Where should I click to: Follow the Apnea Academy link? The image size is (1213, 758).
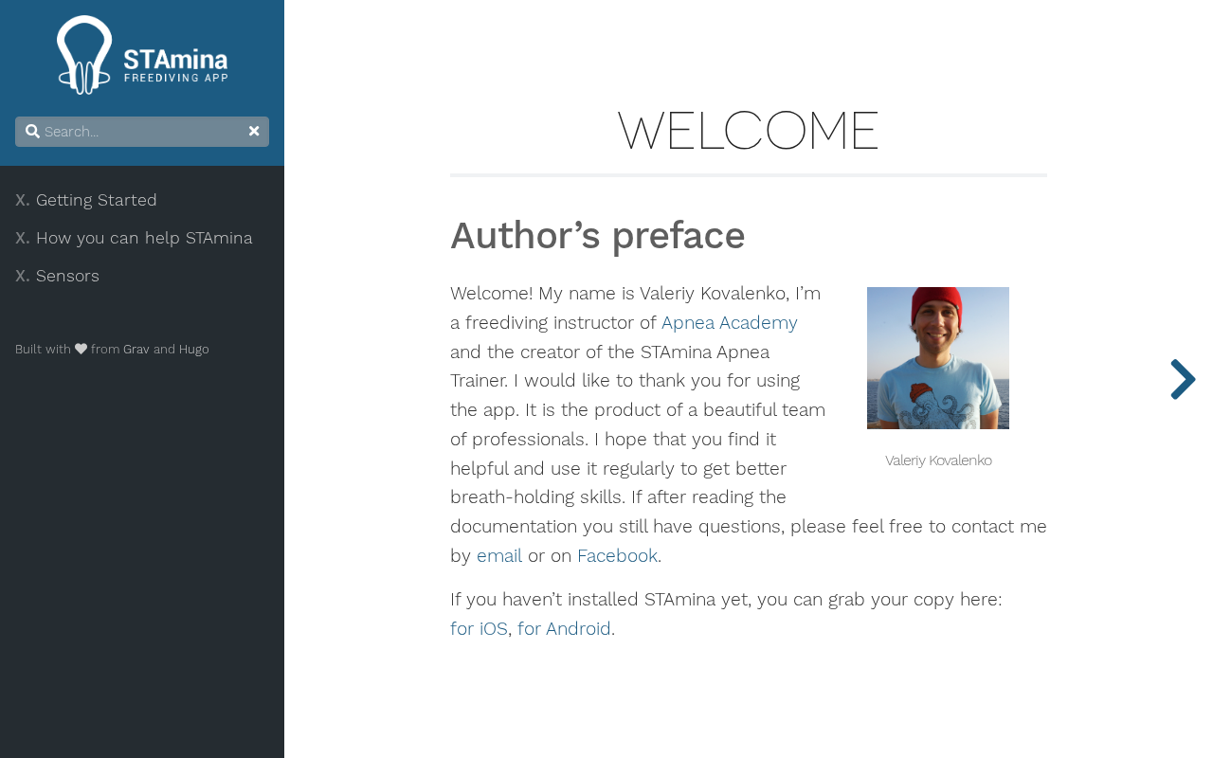[x=729, y=323]
